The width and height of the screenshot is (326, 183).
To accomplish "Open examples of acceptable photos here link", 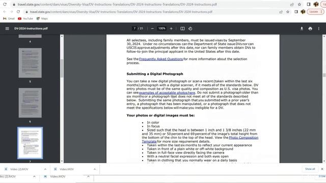I will 167,93.
